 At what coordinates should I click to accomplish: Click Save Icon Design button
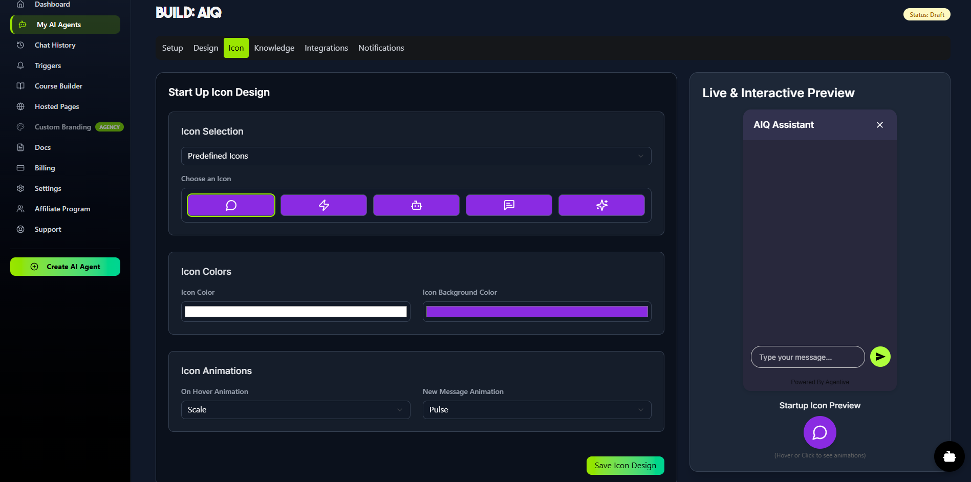pos(625,466)
